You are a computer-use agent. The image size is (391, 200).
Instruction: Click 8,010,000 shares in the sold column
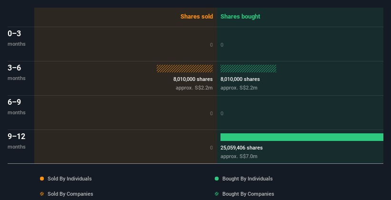click(193, 79)
